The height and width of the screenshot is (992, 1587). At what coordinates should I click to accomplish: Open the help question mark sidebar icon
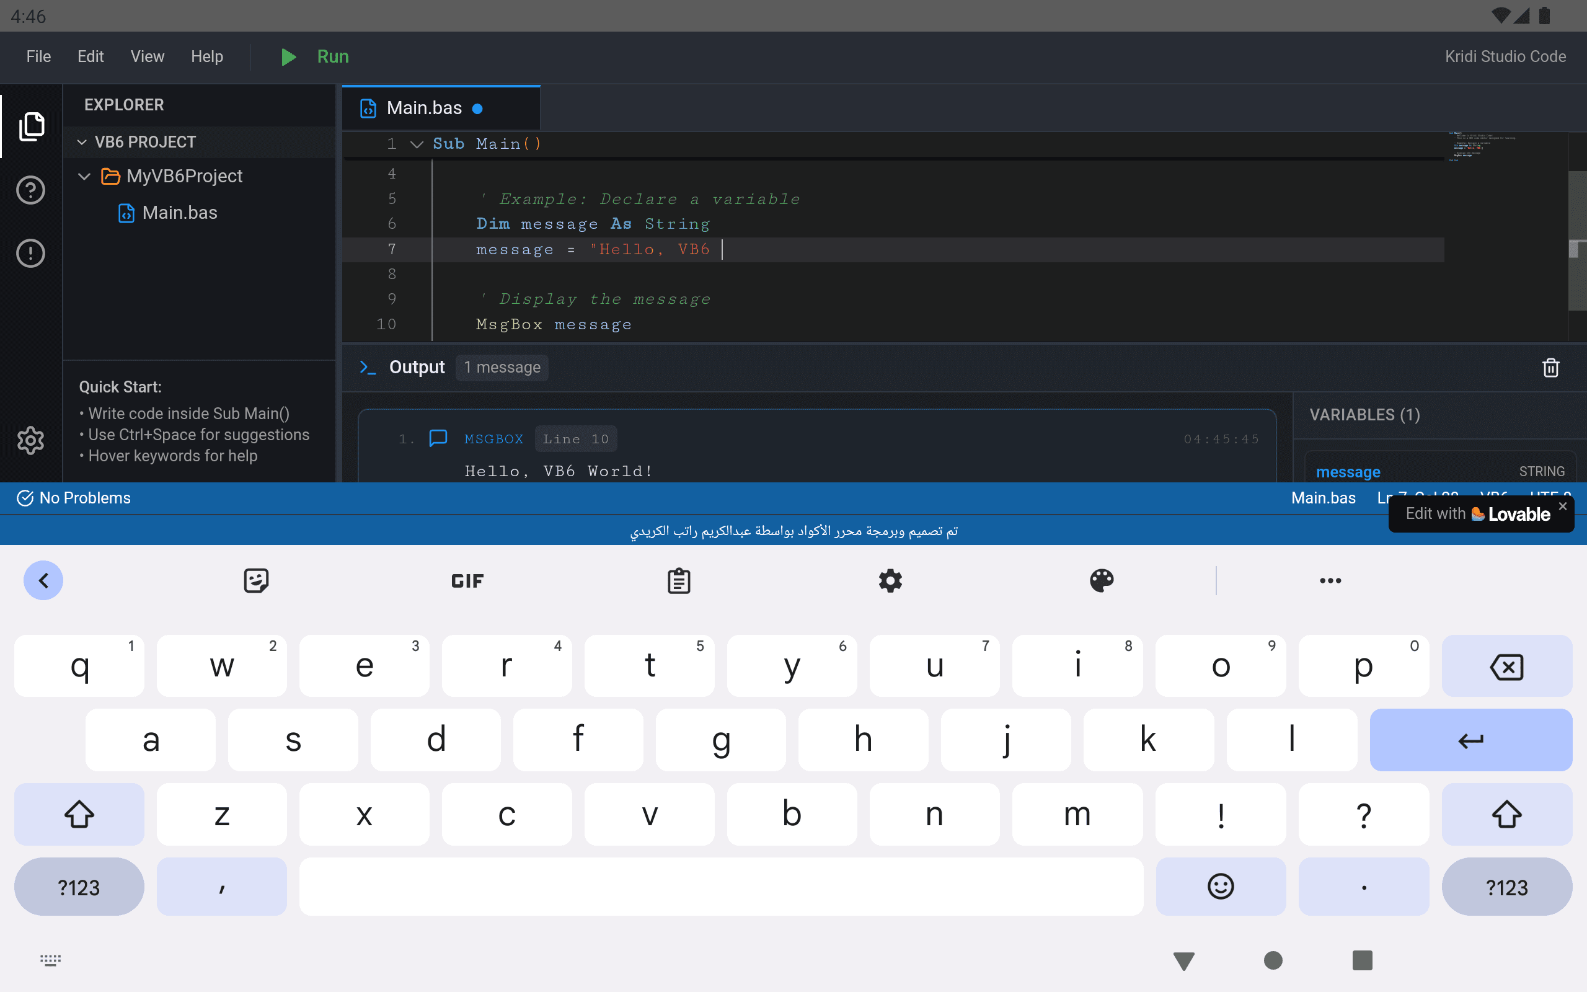(x=31, y=190)
